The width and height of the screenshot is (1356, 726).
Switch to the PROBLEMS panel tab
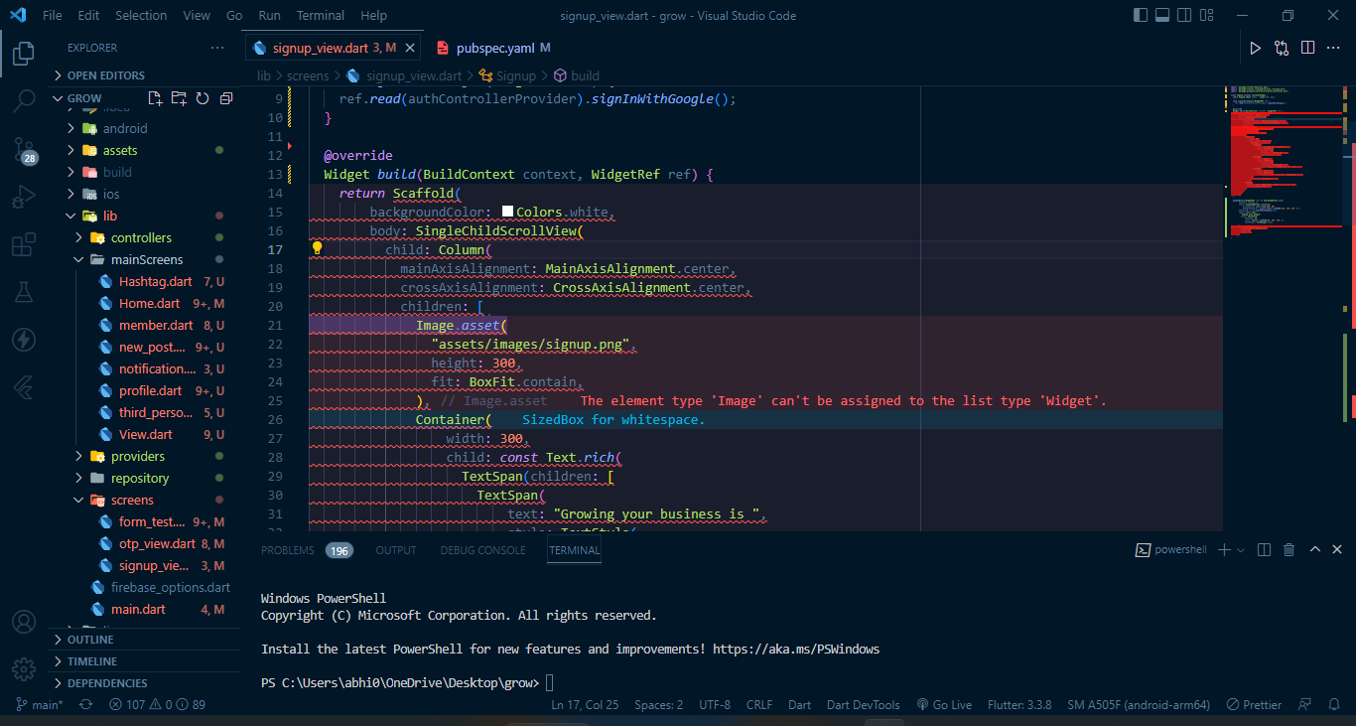[x=288, y=550]
